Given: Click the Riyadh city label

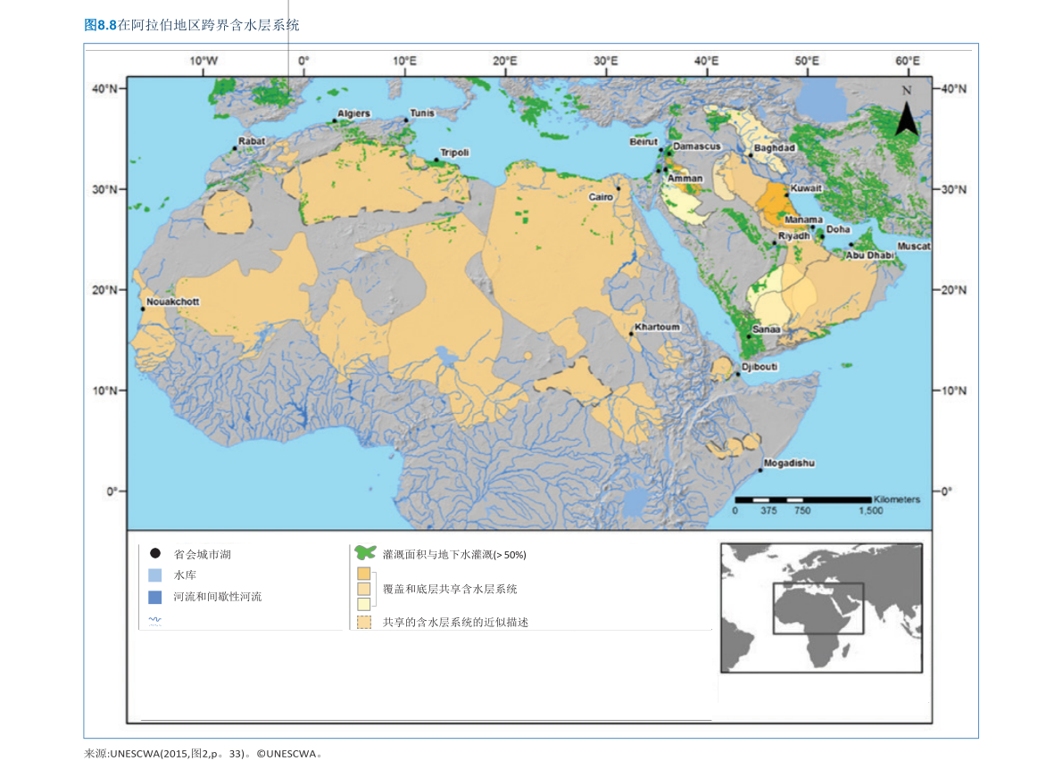Looking at the screenshot, I should tap(793, 236).
